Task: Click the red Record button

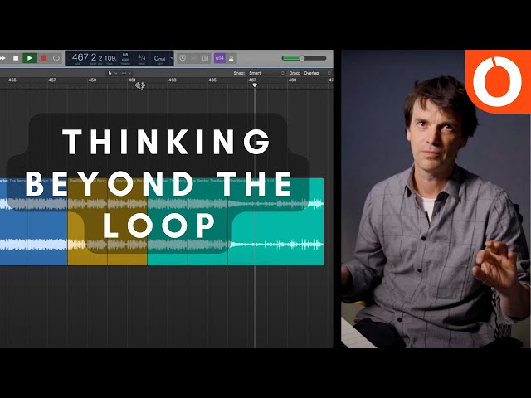Action: (43, 58)
